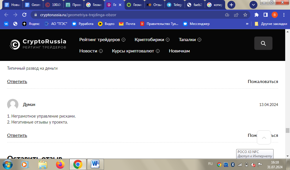Open the Мессенджер bookmark
The width and height of the screenshot is (290, 170).
pos(196,24)
